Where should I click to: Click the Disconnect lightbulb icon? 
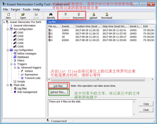click(79, 14)
